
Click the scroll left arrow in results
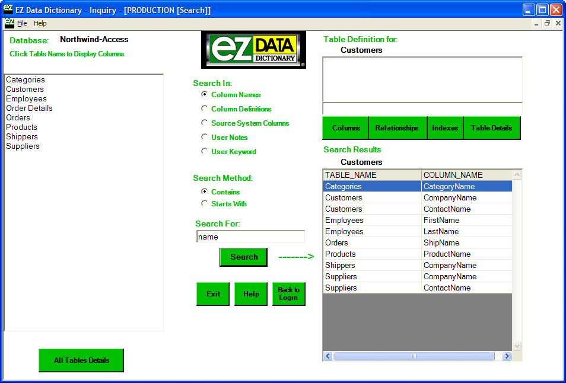coord(328,356)
